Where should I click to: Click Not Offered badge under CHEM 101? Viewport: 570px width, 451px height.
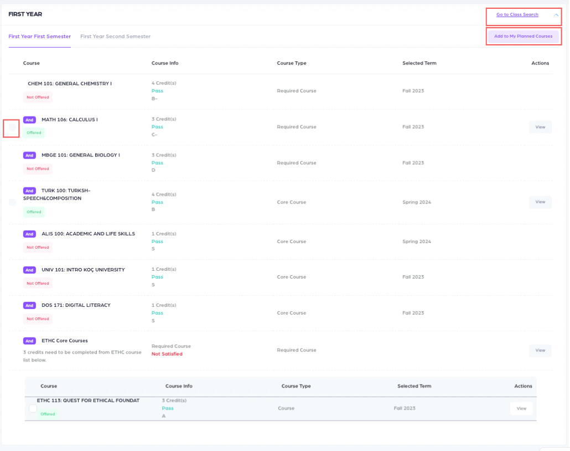click(x=38, y=97)
